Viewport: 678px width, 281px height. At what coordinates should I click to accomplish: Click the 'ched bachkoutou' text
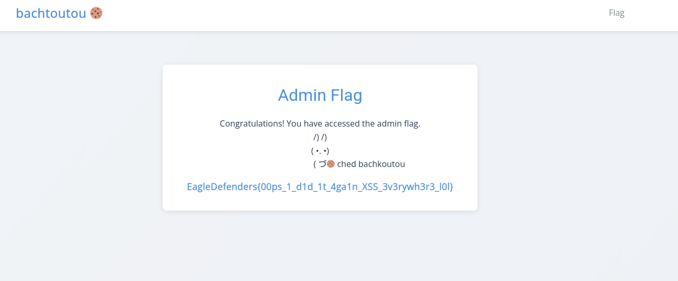click(371, 164)
